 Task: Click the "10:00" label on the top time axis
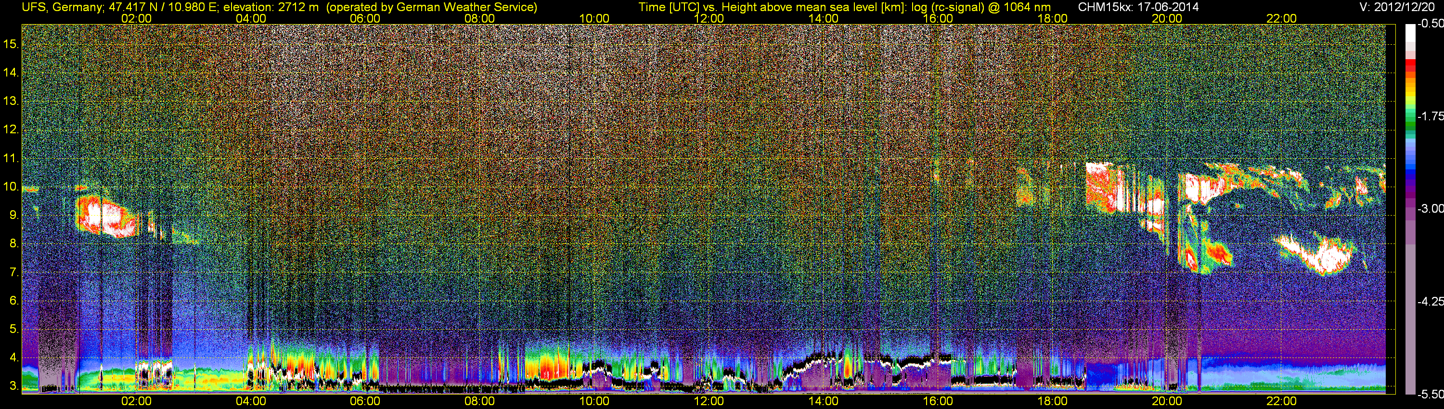594,18
